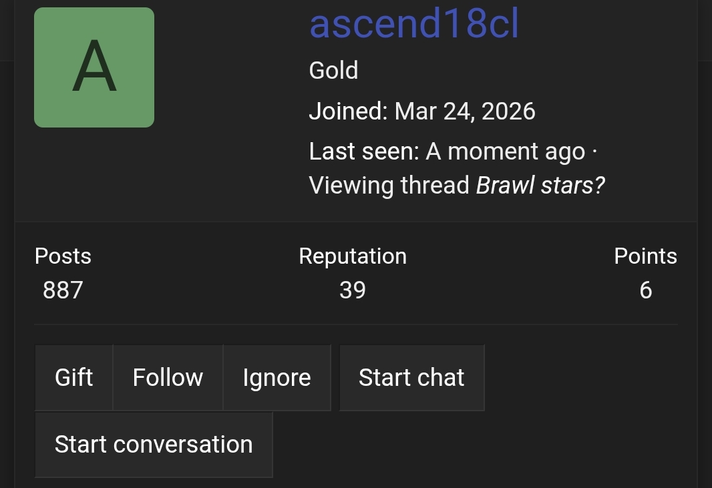Image resolution: width=712 pixels, height=488 pixels.
Task: Select the Reputation column header
Action: pos(353,256)
